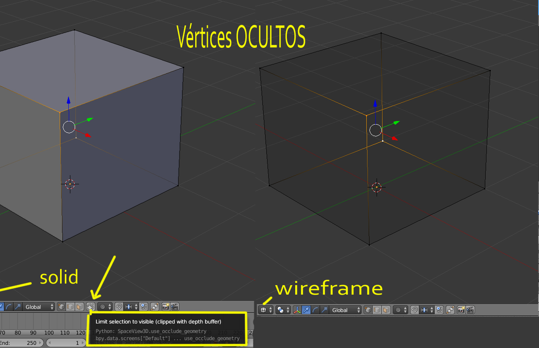The image size is (539, 348).
Task: Click OpenGL render animation clapper in wireframe viewport
Action: pyautogui.click(x=470, y=310)
